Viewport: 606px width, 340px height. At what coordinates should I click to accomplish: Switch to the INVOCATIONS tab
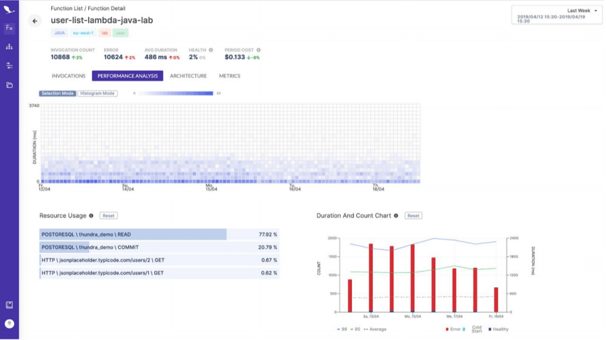click(x=69, y=76)
